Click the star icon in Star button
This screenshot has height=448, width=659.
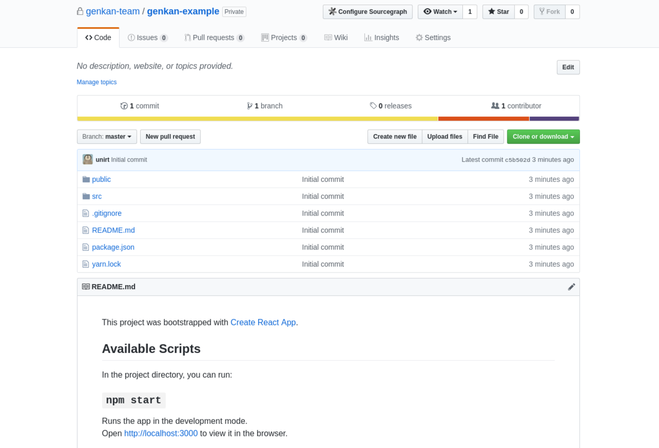[492, 12]
